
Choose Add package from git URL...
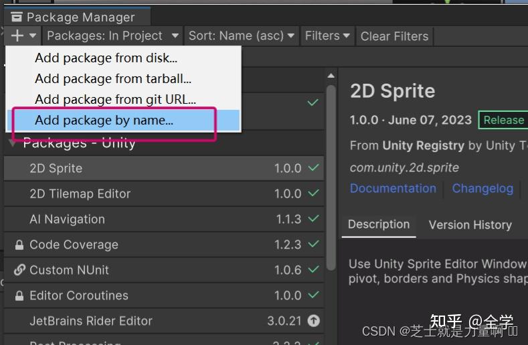click(x=123, y=99)
